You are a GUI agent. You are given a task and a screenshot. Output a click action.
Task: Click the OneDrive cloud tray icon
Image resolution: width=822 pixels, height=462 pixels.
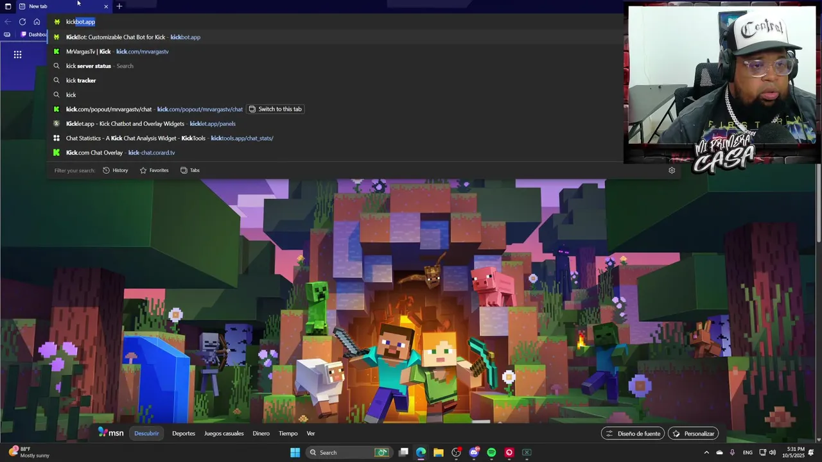coord(719,452)
